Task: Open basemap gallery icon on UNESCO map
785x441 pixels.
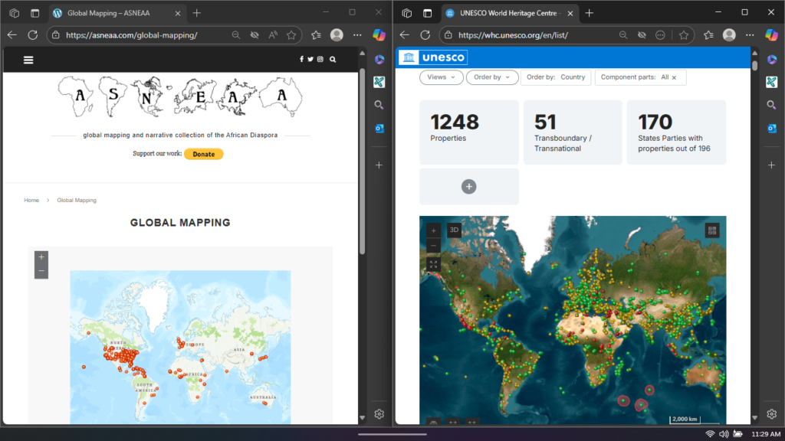Action: click(712, 230)
